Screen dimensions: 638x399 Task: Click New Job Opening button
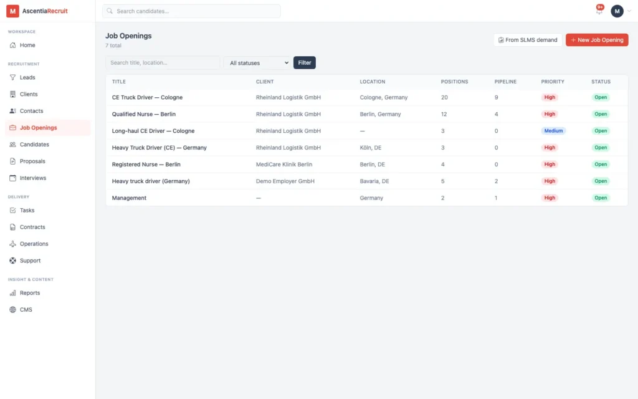597,40
